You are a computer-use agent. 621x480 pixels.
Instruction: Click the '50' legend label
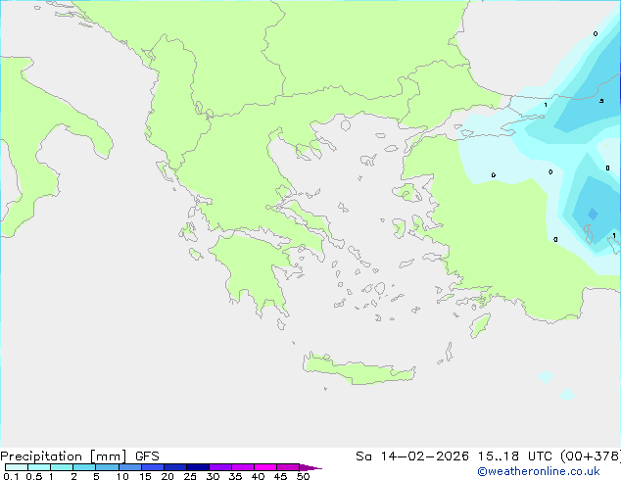[x=303, y=476]
